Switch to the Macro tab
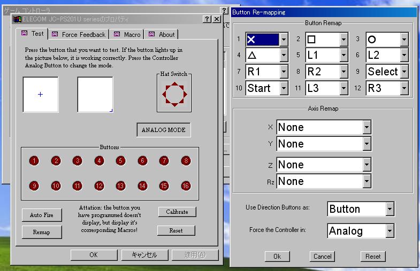Viewport: 420px width, 271px height. click(x=127, y=35)
